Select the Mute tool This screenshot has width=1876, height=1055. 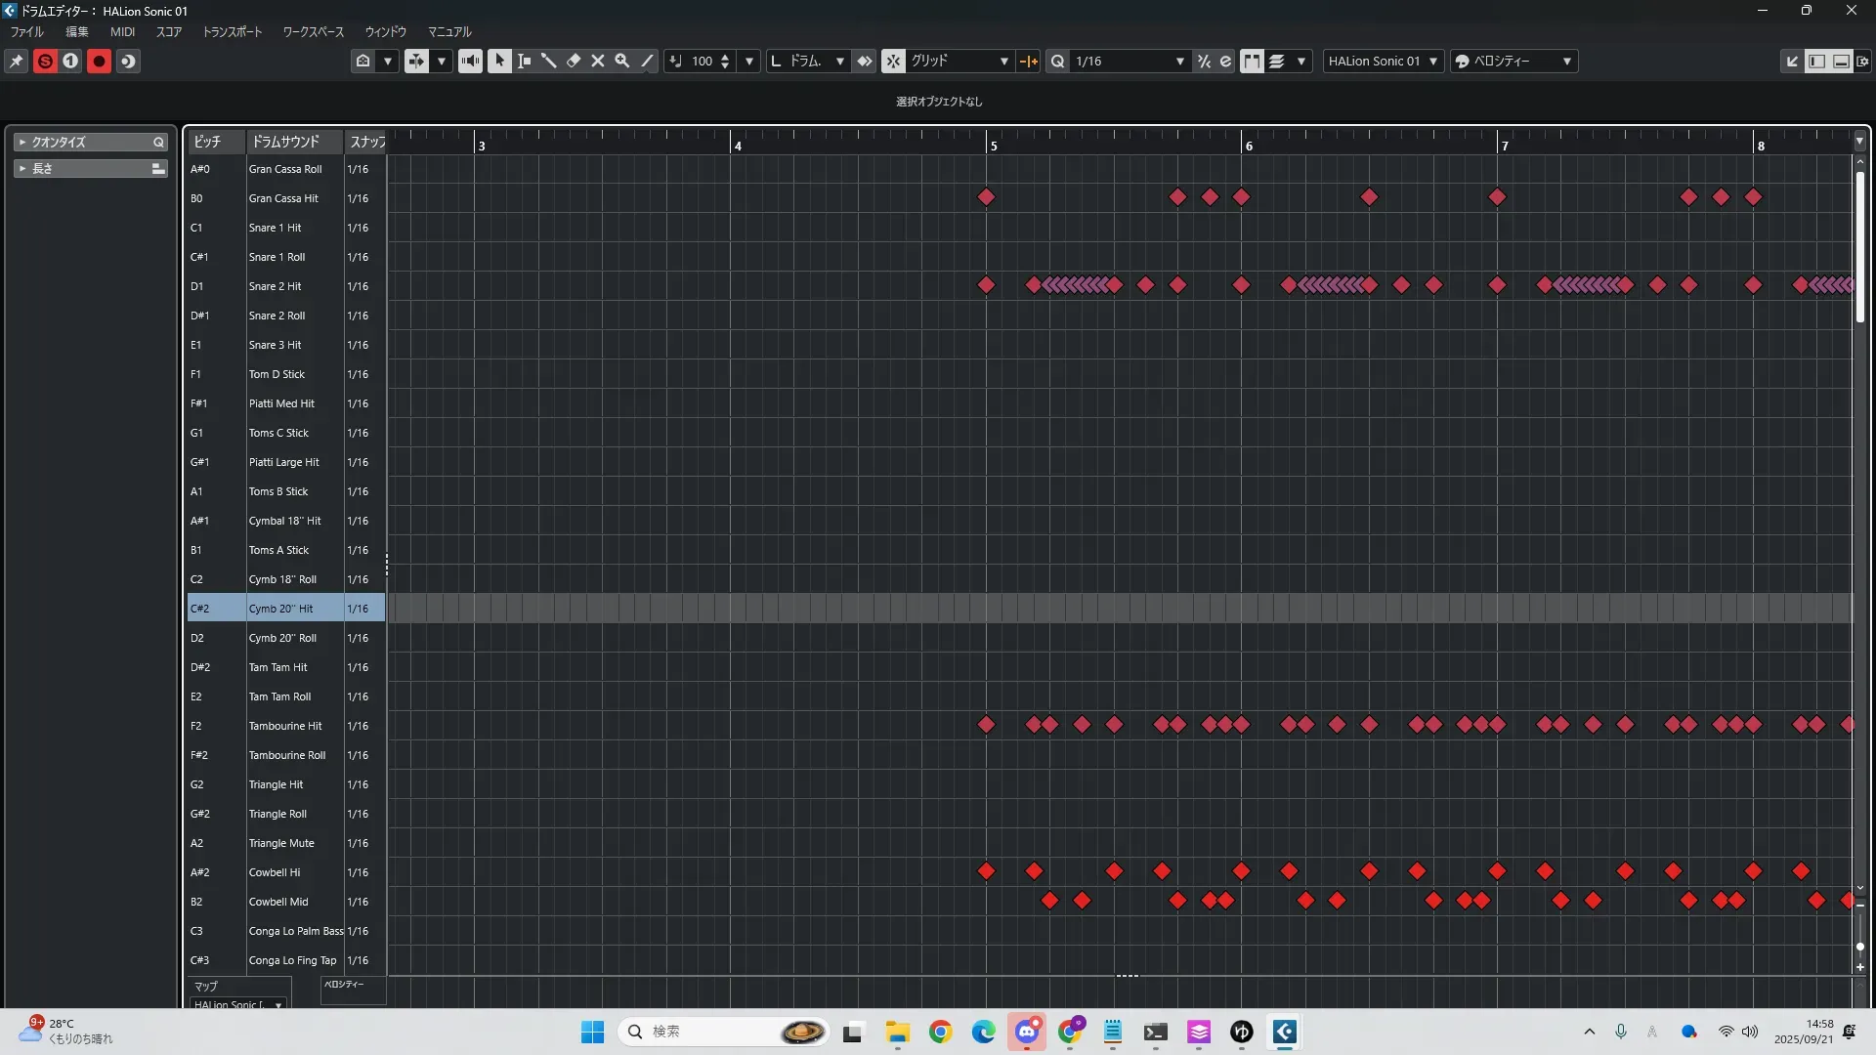(x=598, y=61)
